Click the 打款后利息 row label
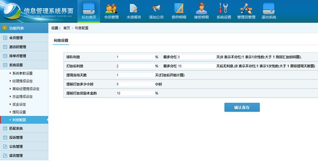 [75, 66]
